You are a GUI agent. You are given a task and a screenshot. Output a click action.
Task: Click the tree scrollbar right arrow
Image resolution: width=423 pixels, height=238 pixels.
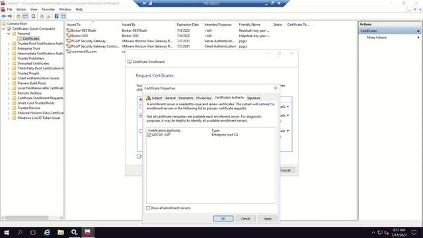61,218
